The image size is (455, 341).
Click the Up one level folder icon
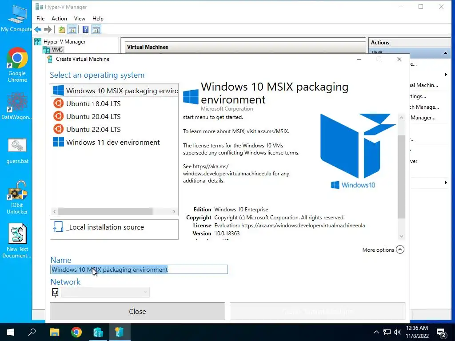pos(61,29)
